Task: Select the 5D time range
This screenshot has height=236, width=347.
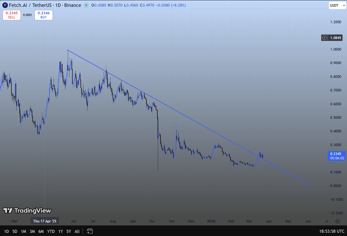Action: click(x=15, y=231)
